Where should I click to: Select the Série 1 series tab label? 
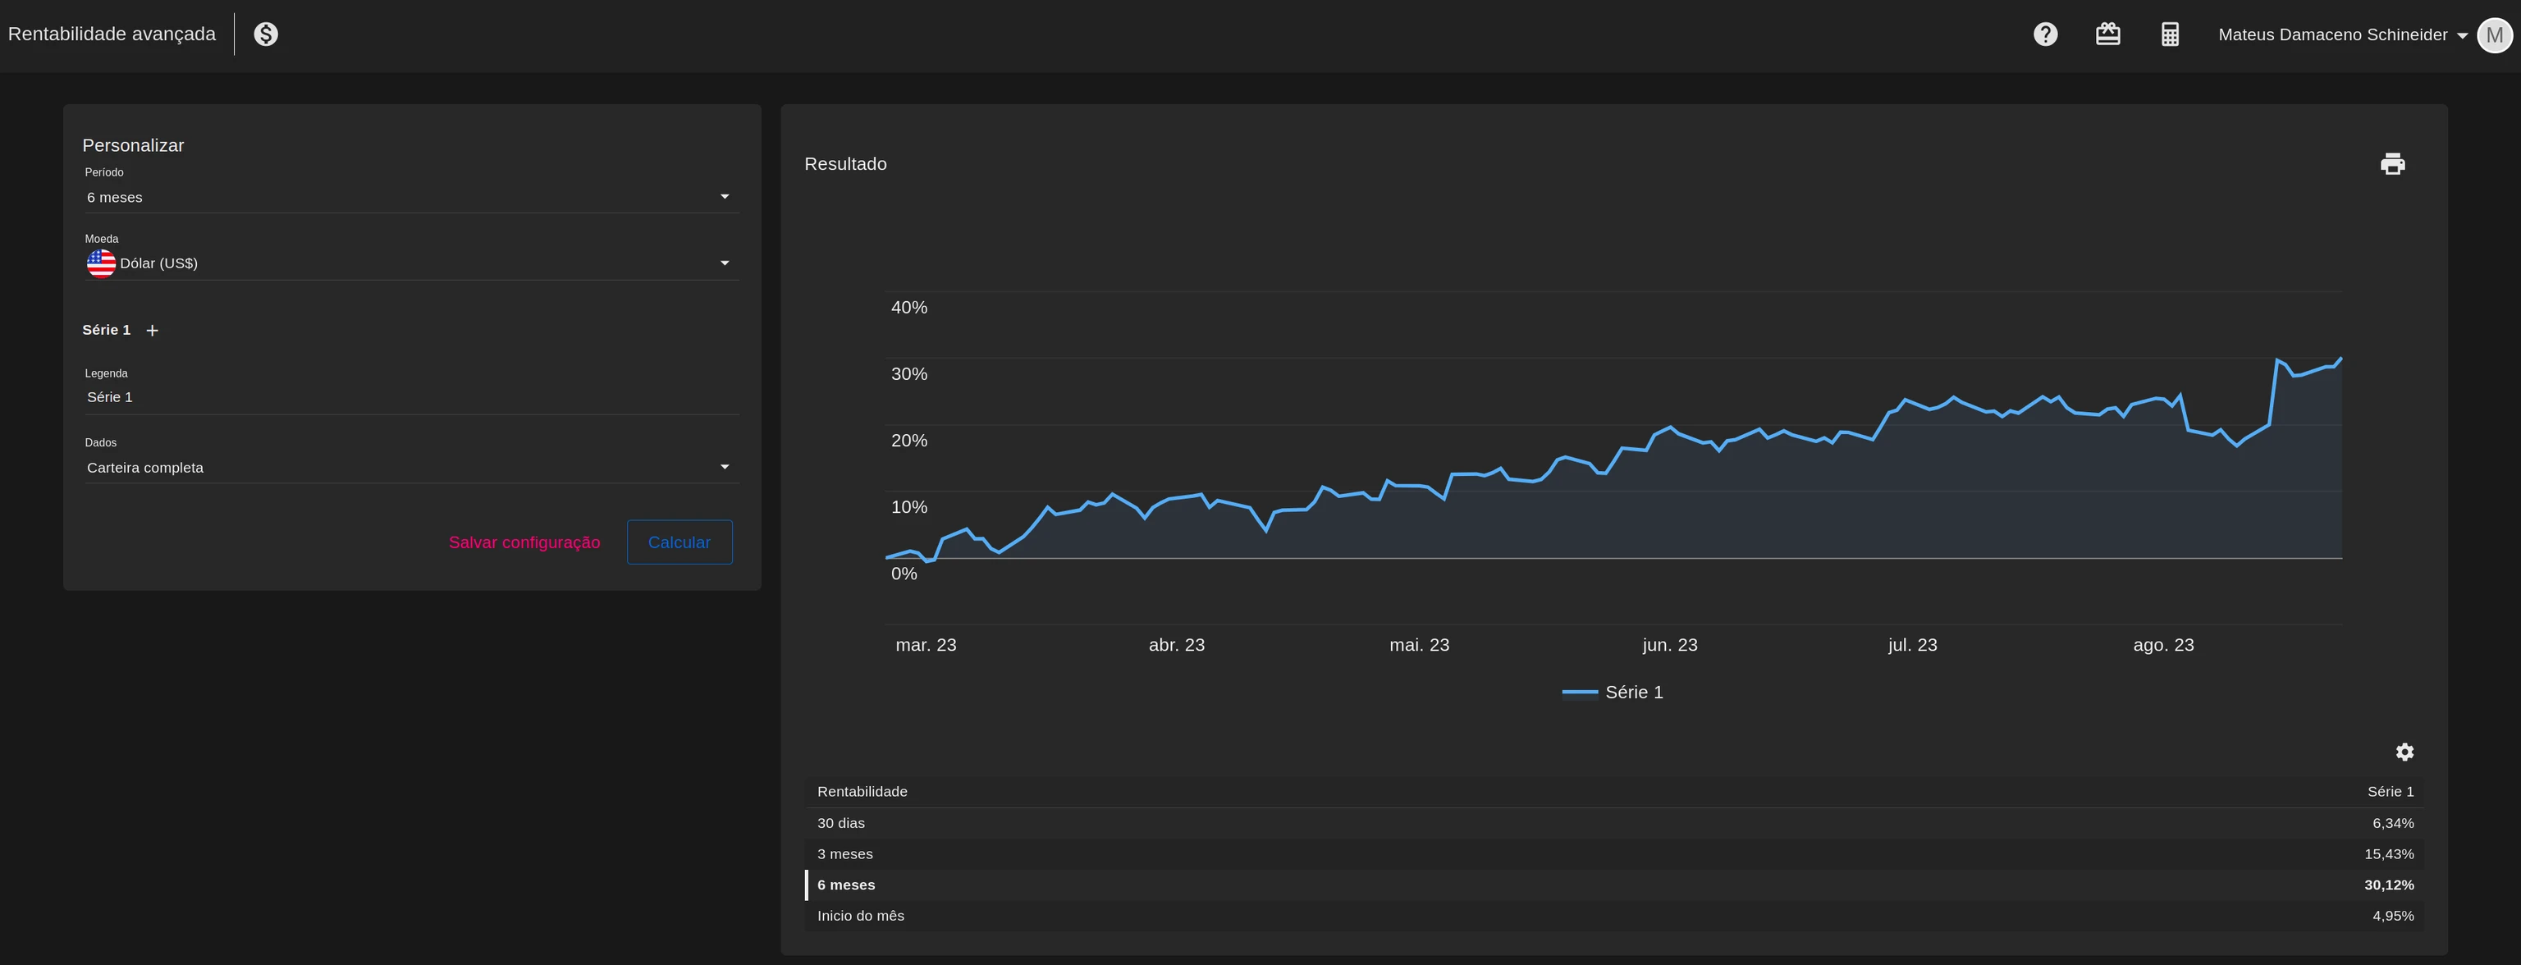coord(106,330)
